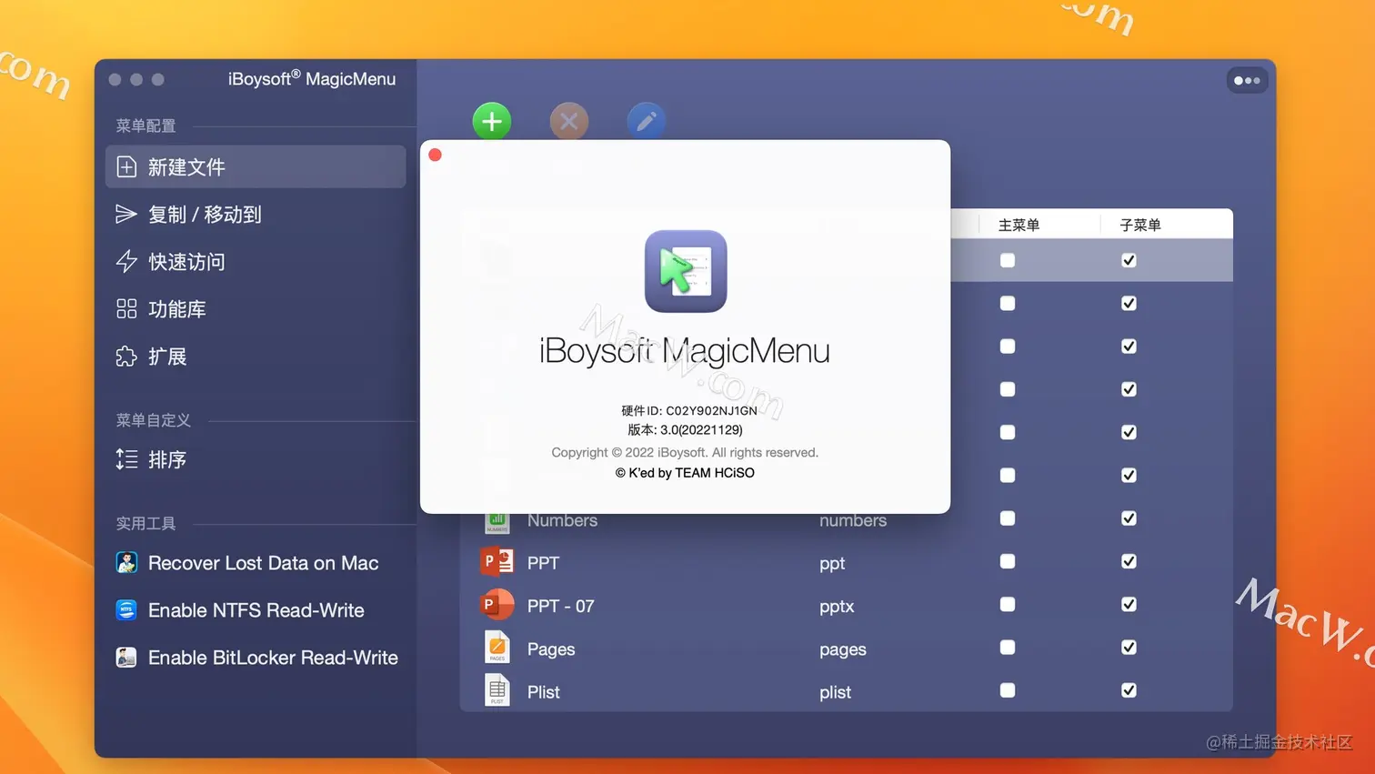Click the Pages file icon
The height and width of the screenshot is (774, 1375).
[x=497, y=648]
